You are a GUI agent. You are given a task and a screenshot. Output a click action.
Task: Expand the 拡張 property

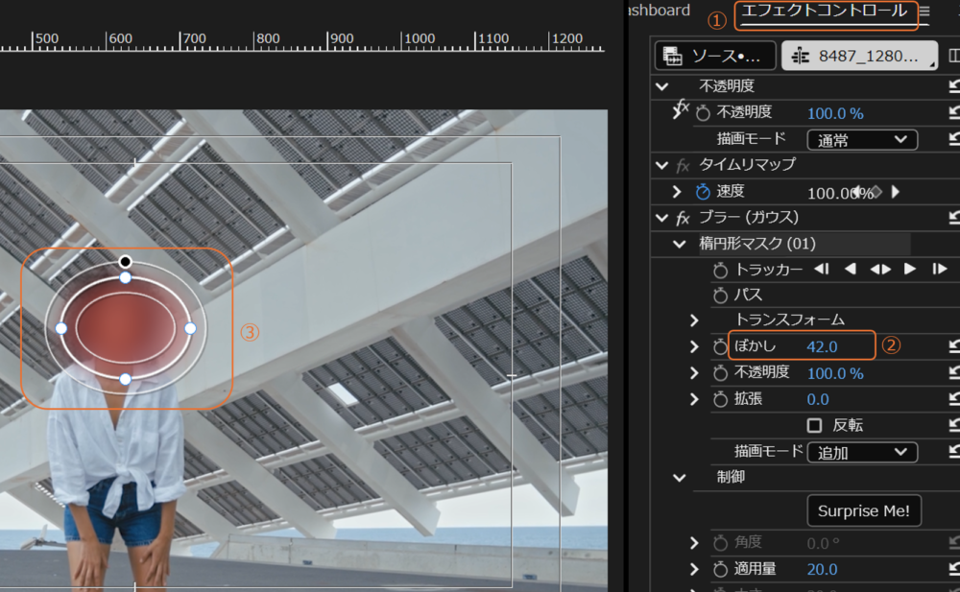694,400
